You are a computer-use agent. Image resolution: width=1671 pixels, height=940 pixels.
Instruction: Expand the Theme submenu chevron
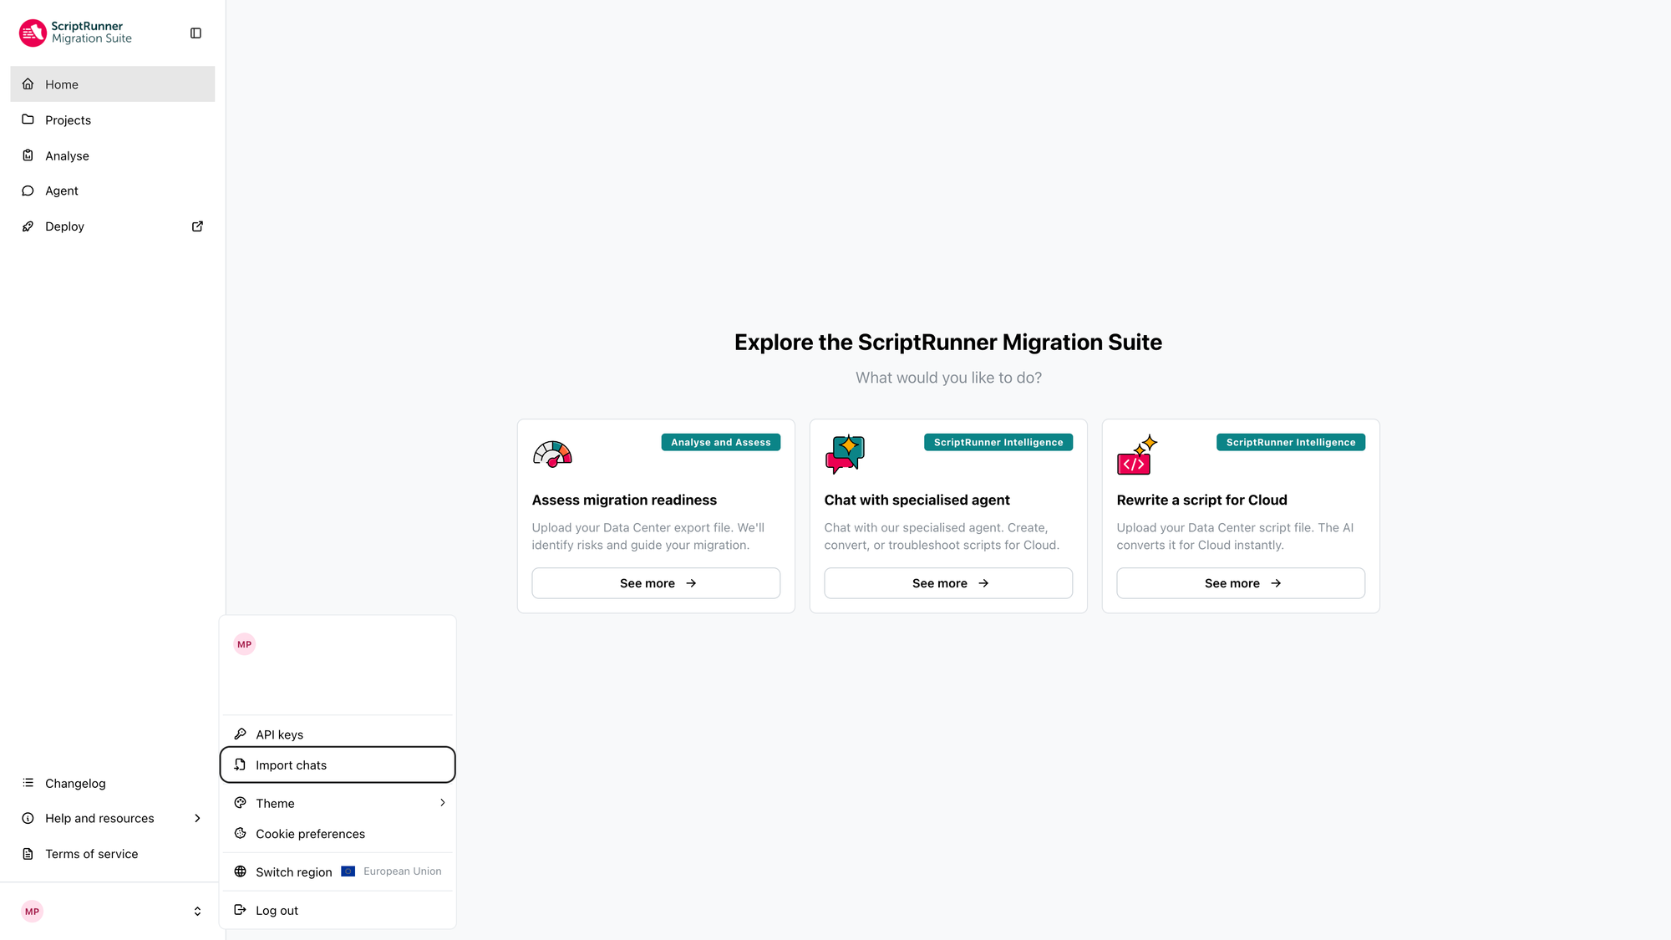(x=443, y=803)
